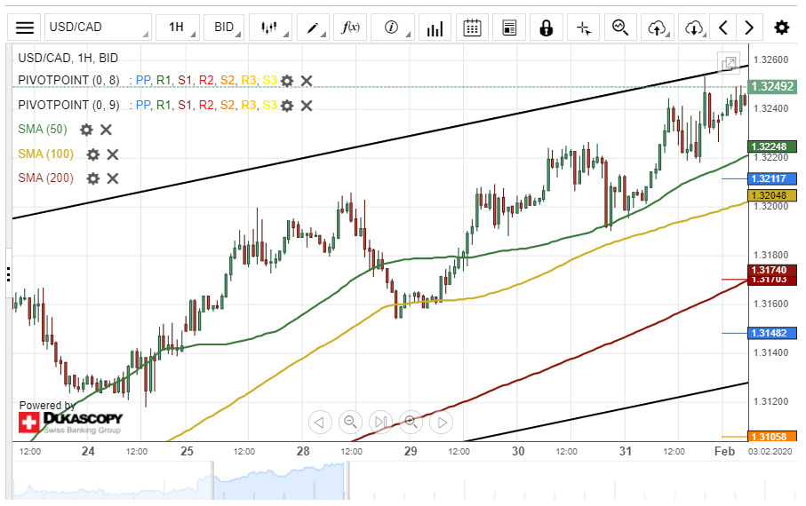Click the bar chart volume icon
Viewport: 806px width, 506px height.
click(x=435, y=28)
